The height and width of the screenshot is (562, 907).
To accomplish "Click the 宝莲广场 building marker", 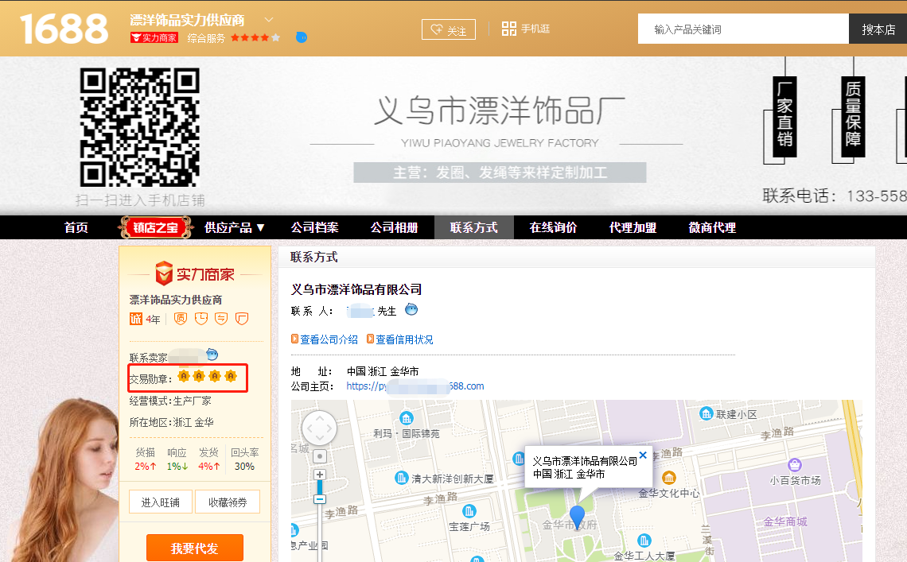I will (x=469, y=511).
